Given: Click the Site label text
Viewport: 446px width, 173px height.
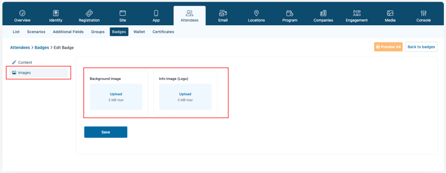Looking at the screenshot, I should pyautogui.click(x=122, y=20).
